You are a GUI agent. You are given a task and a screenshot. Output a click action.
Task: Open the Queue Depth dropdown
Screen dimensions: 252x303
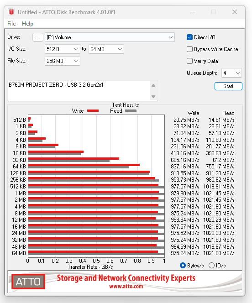[231, 73]
